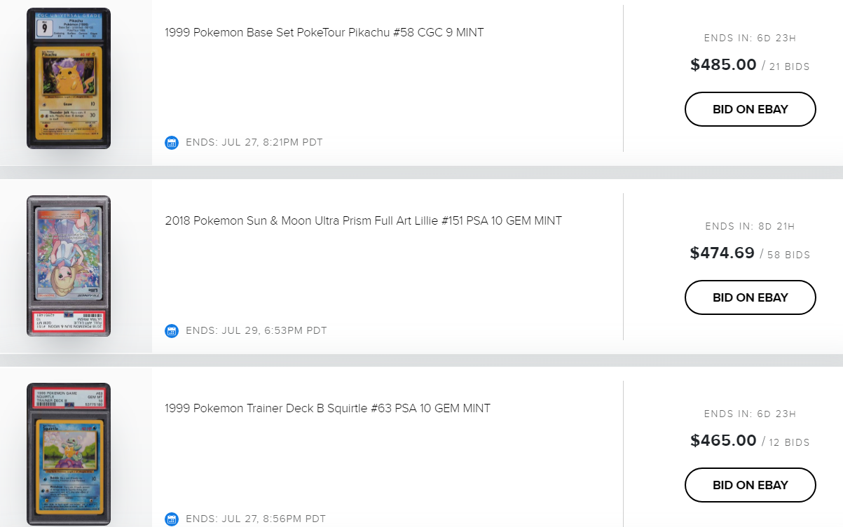The image size is (843, 527).
Task: Bid on eBay for the Pikachu card
Action: pos(751,109)
